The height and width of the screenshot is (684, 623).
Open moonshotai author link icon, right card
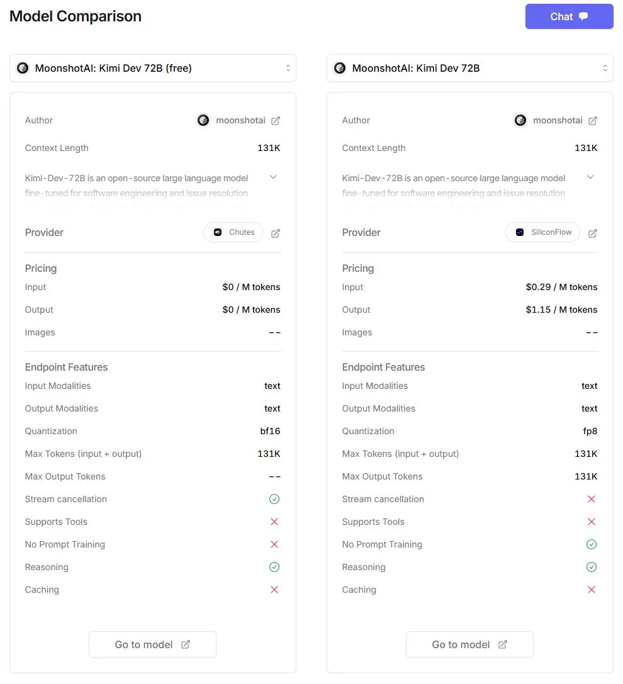click(x=593, y=121)
